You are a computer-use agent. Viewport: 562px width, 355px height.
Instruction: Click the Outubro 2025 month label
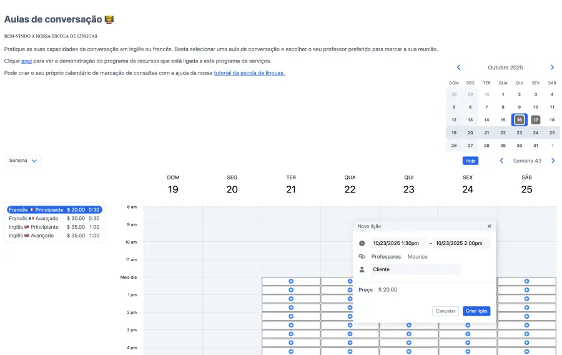pos(505,67)
